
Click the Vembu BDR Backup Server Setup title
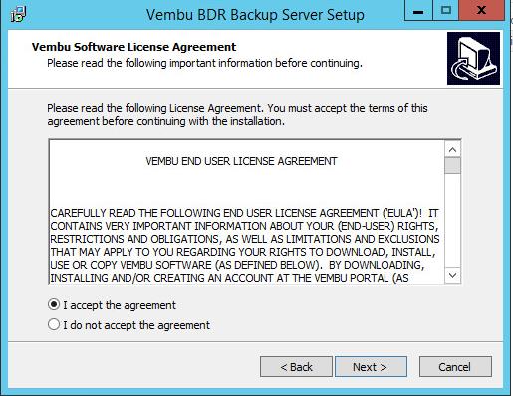pyautogui.click(x=255, y=15)
